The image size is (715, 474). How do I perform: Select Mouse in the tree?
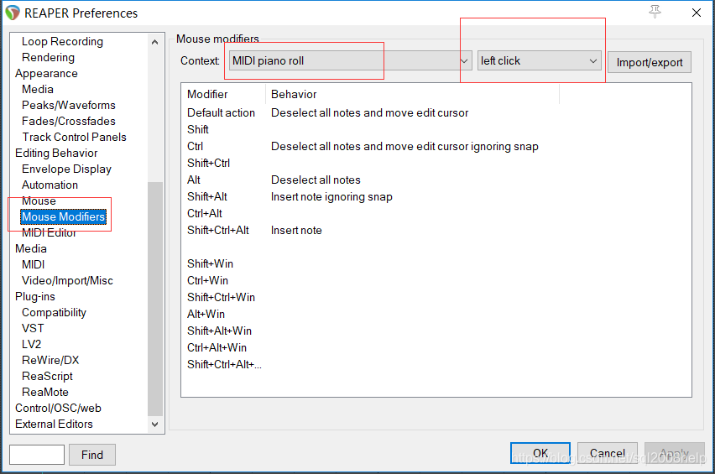point(39,201)
